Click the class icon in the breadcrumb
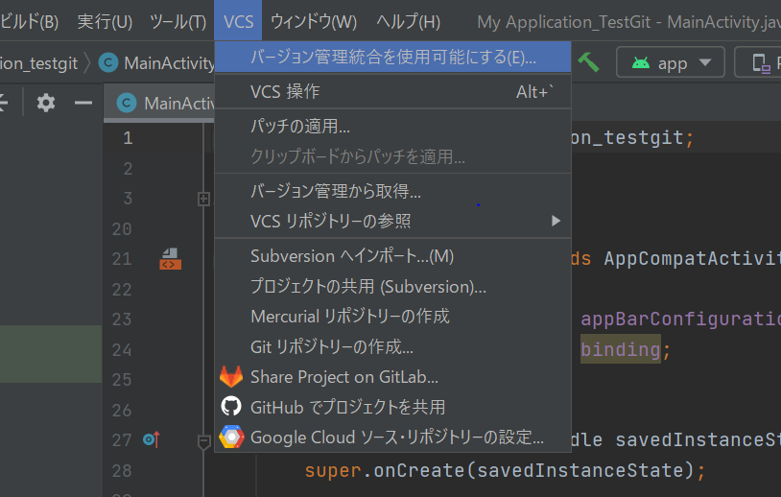This screenshot has height=497, width=781. click(108, 62)
